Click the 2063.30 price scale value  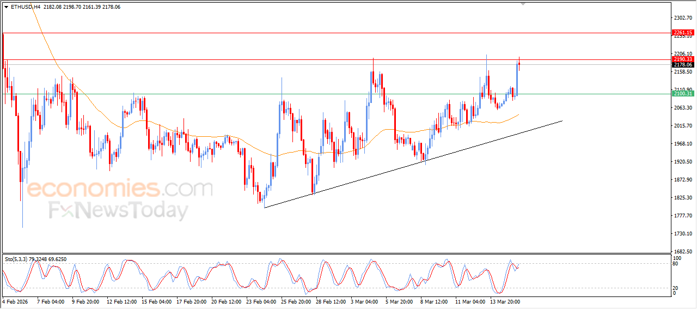pyautogui.click(x=683, y=108)
